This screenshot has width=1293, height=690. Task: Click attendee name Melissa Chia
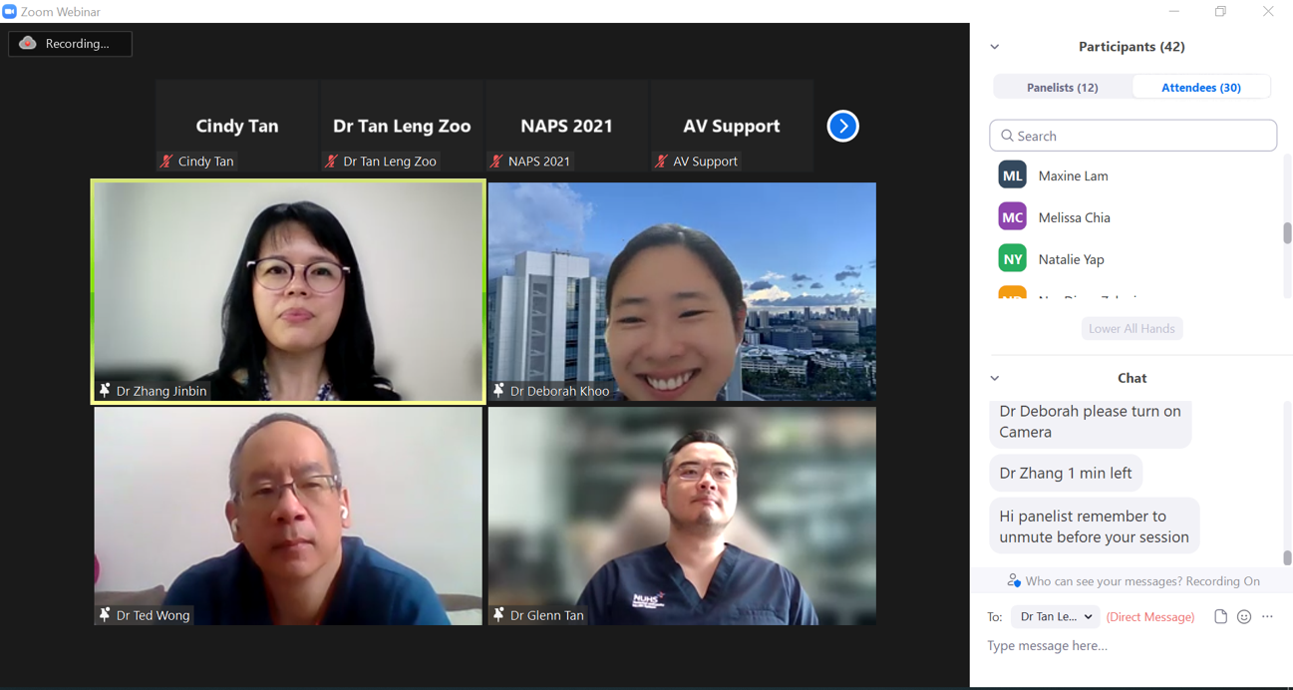coord(1074,217)
